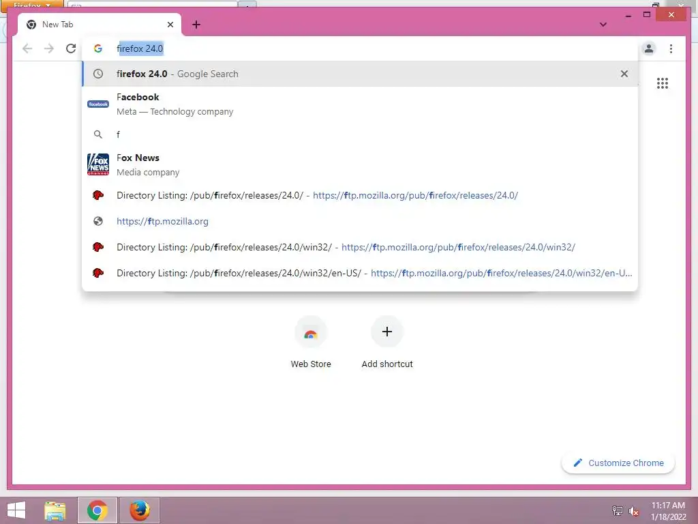Viewport: 698px width, 524px height.
Task: Select the 'firefox 24.0 - Google Search' suggestion
Action: pyautogui.click(x=360, y=74)
